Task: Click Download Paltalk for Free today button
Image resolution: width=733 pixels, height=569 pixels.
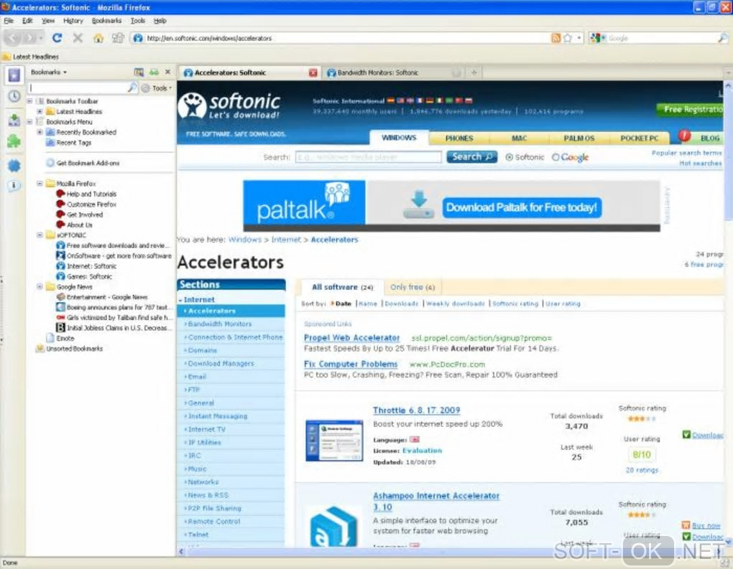Action: [522, 207]
